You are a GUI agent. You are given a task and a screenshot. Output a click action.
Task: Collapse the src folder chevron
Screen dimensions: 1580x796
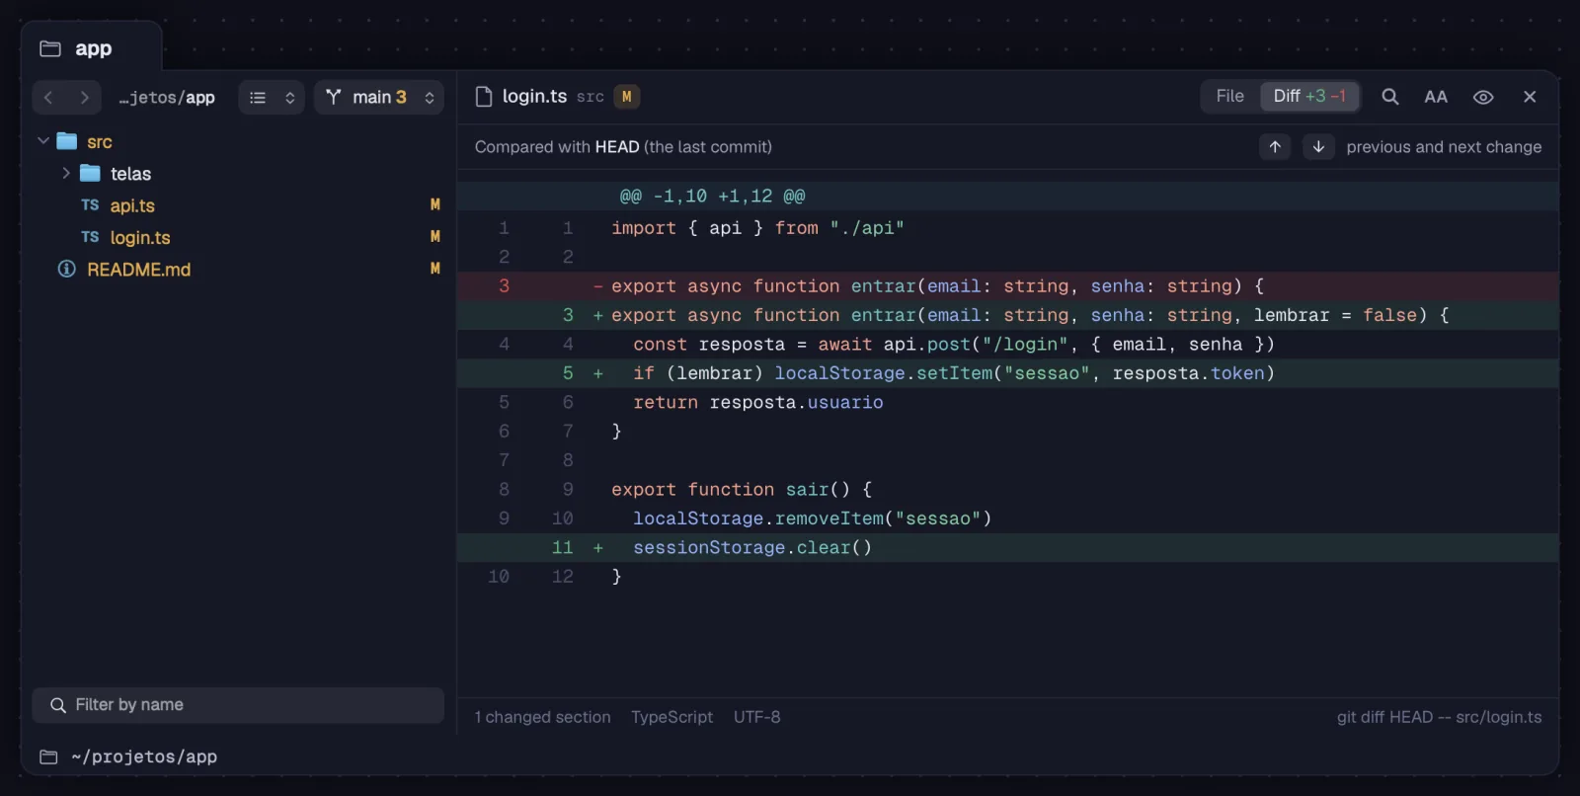[x=43, y=141]
